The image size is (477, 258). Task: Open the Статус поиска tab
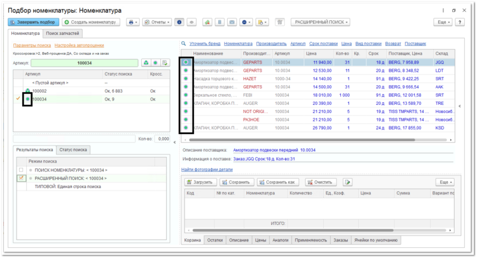(x=73, y=150)
